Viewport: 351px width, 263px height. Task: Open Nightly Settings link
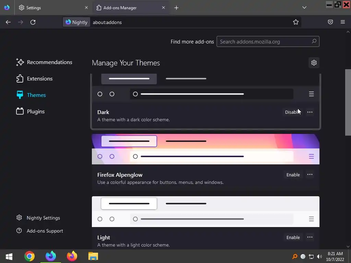point(38,218)
